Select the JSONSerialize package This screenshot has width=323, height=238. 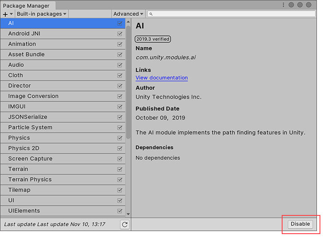point(63,117)
